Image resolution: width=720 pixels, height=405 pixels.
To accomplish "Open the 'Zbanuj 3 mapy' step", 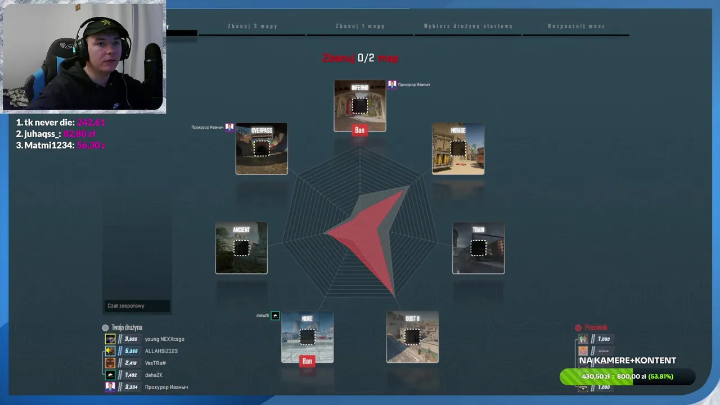I will (252, 26).
